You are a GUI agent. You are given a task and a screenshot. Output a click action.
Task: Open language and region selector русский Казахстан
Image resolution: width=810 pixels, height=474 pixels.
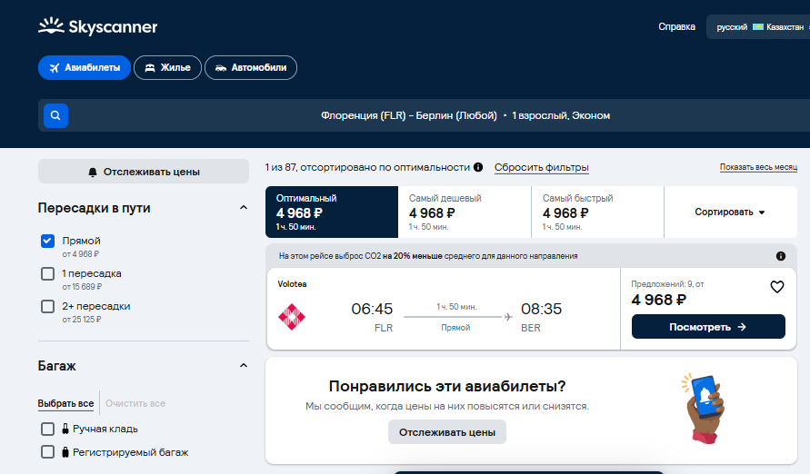coord(759,27)
